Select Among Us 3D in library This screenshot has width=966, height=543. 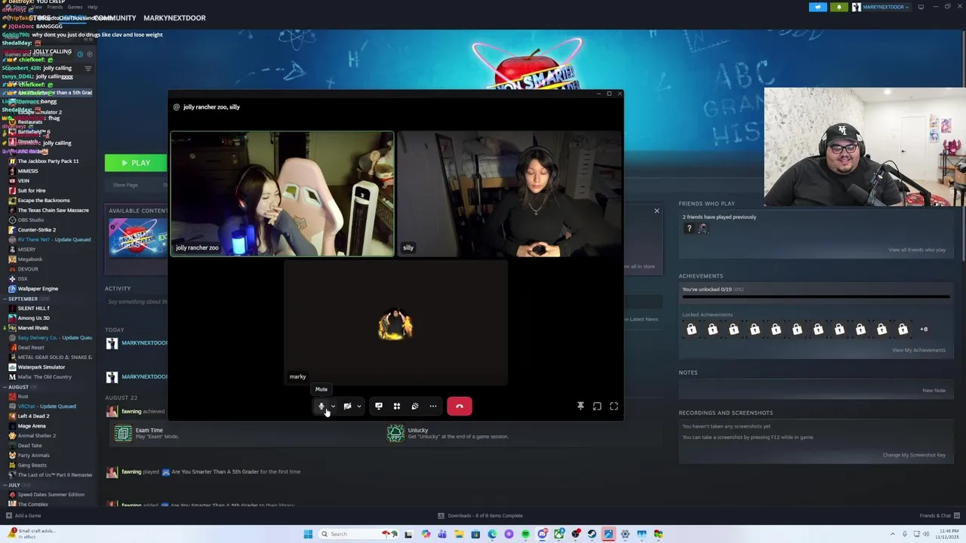click(34, 318)
